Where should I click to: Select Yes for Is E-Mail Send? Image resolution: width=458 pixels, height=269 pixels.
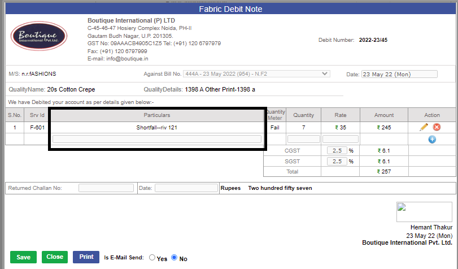pos(152,257)
